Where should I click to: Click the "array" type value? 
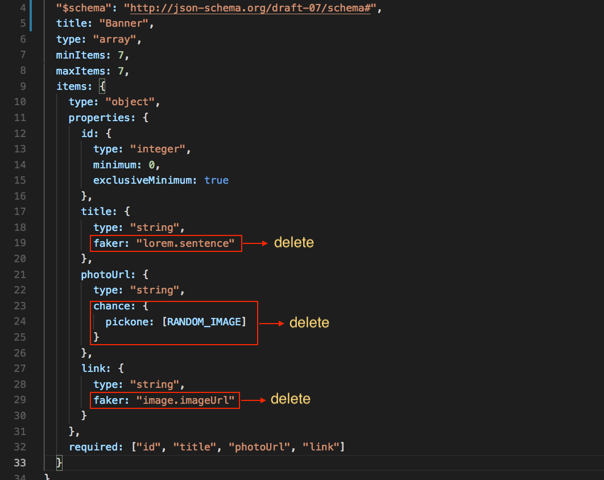point(116,39)
